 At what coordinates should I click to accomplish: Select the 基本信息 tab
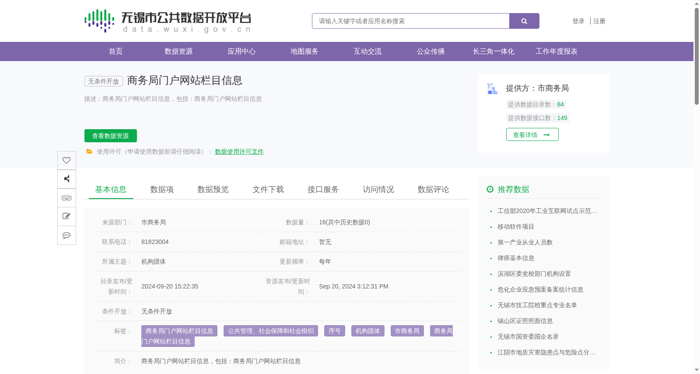111,189
